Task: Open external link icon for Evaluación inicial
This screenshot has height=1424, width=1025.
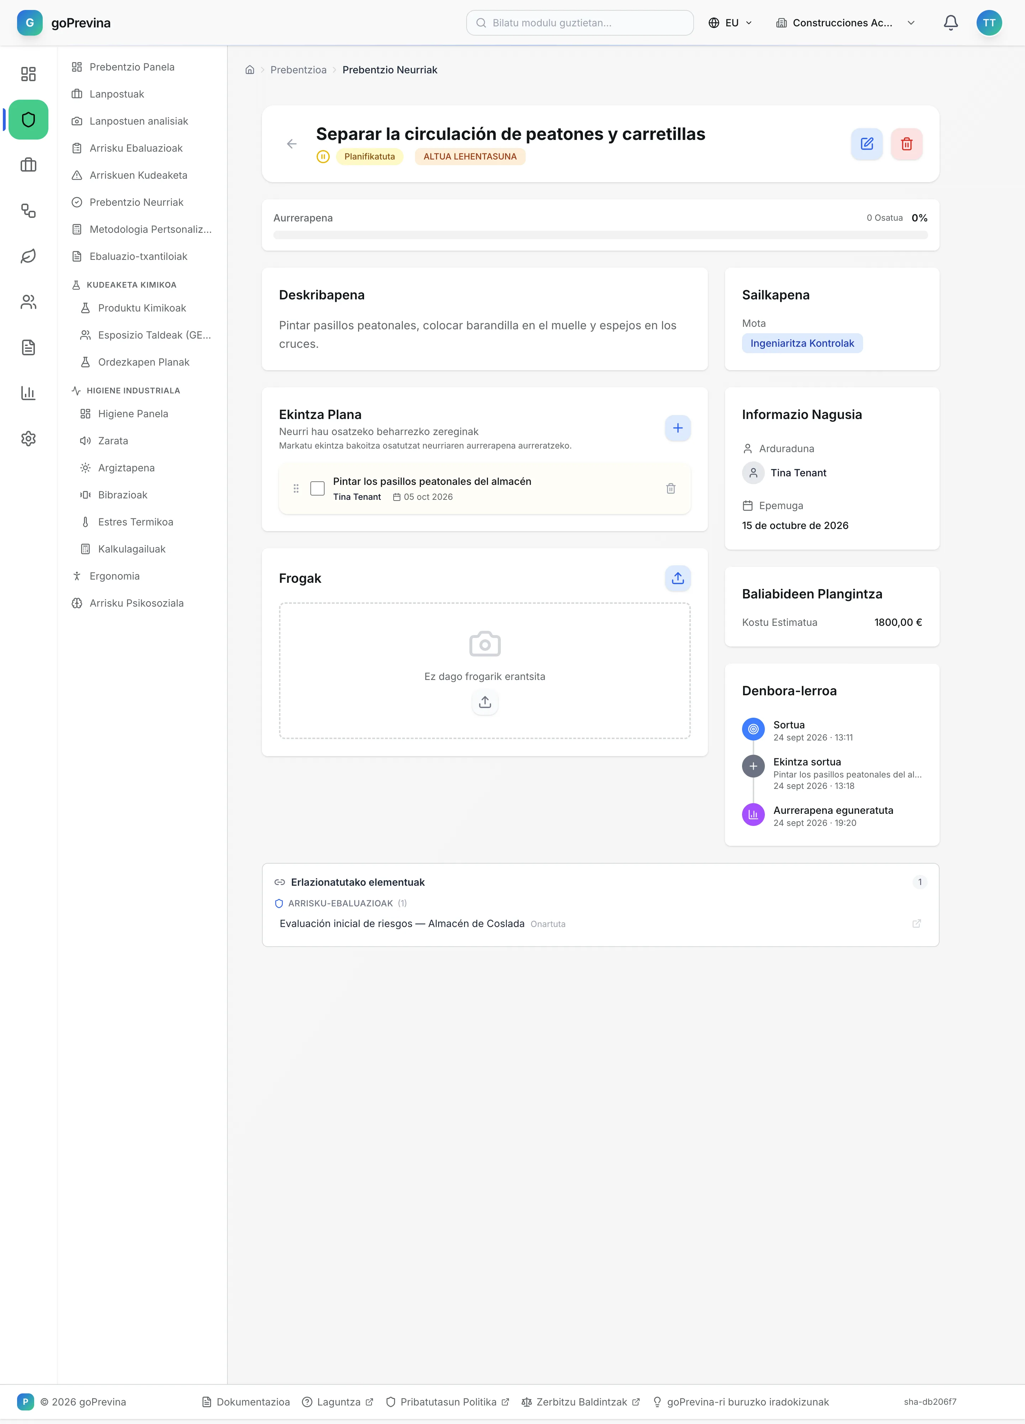Action: 916,923
